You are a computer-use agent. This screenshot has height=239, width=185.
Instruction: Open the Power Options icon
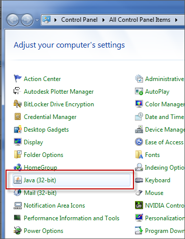[18, 230]
